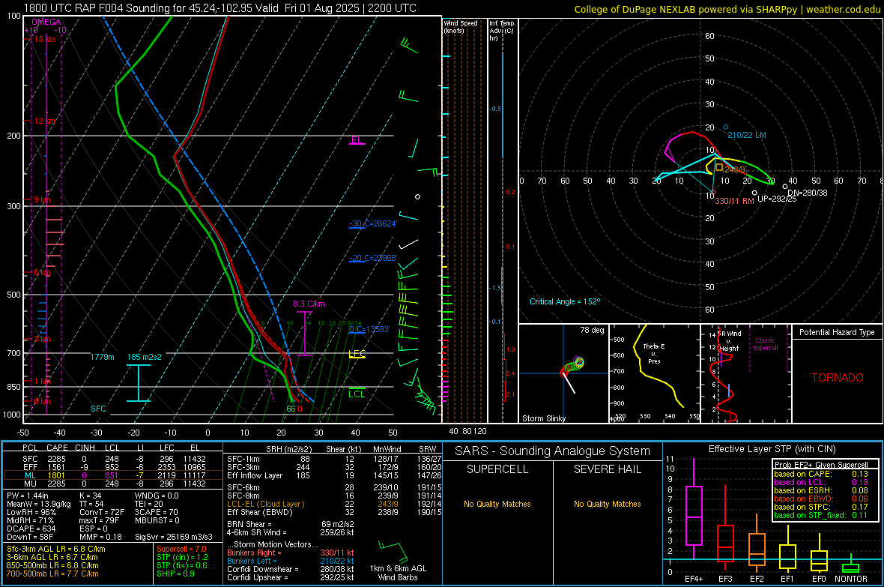The width and height of the screenshot is (884, 587).
Task: Click the orange 243/9 mean-wind square on hodograph
Action: point(719,167)
